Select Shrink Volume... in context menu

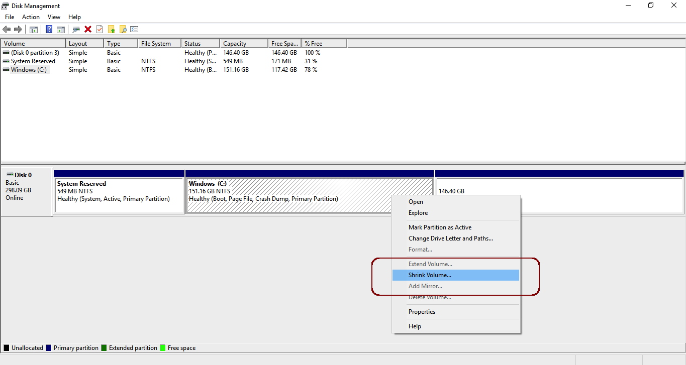coord(455,275)
